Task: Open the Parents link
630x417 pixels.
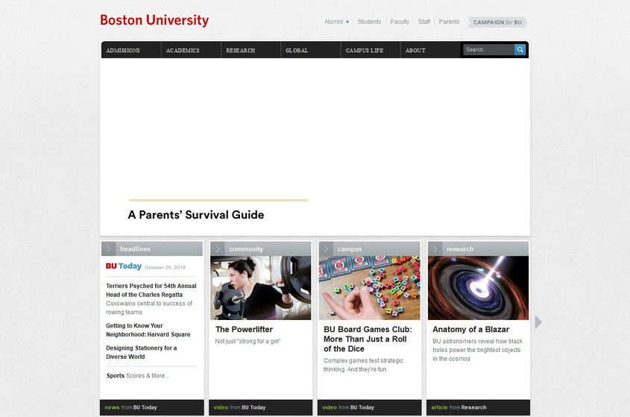Action: 449,22
